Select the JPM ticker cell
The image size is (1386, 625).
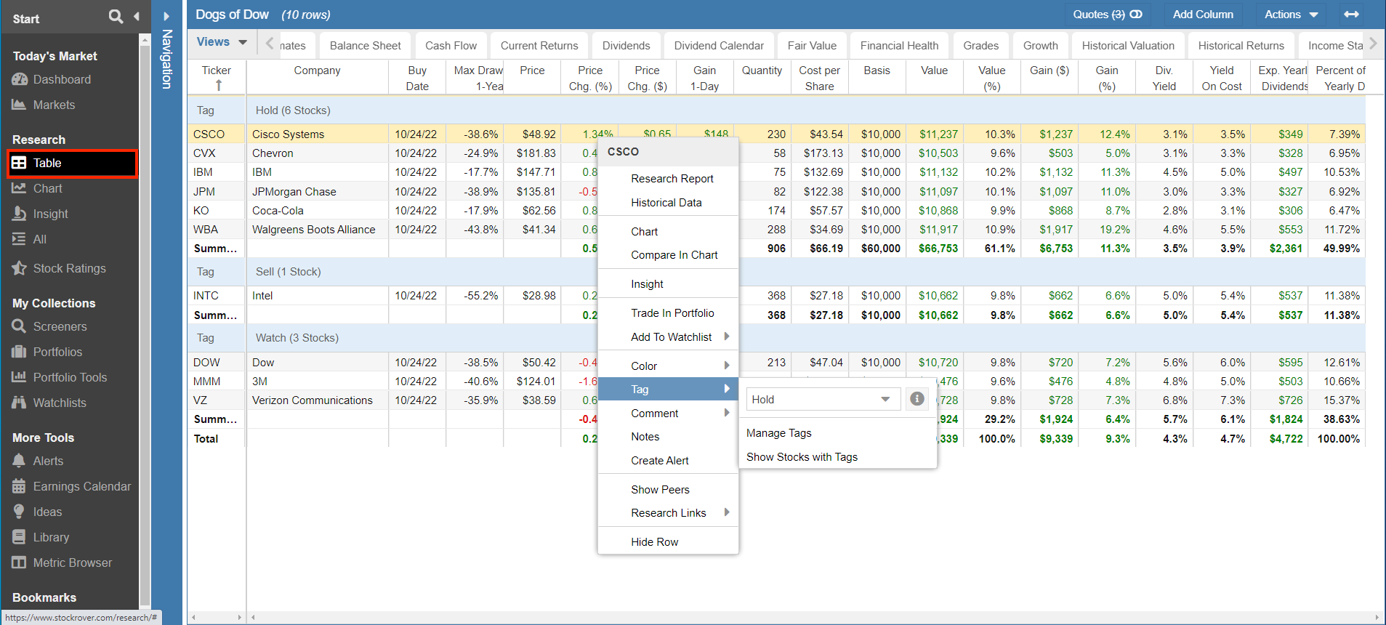click(x=217, y=191)
